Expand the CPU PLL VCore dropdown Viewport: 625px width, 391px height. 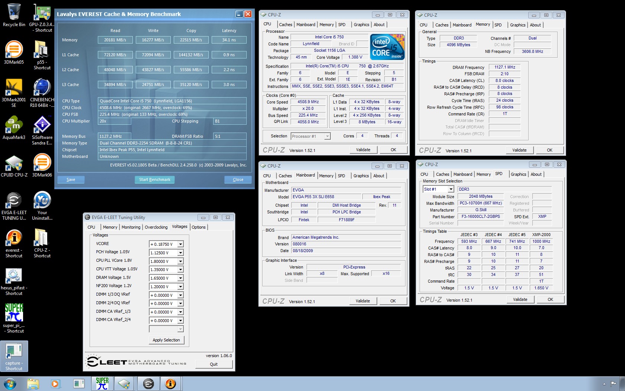[x=180, y=261]
